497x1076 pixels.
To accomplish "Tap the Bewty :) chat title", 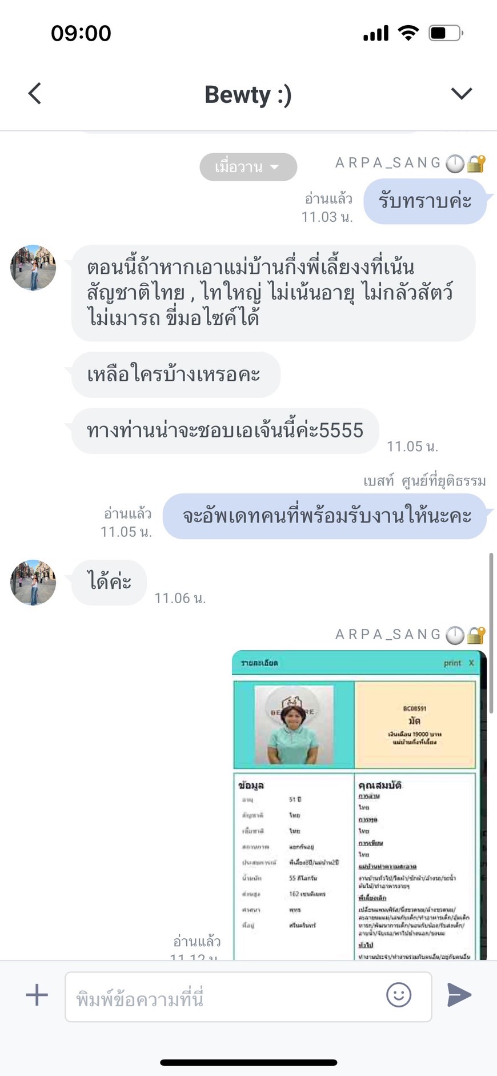I will (x=248, y=94).
